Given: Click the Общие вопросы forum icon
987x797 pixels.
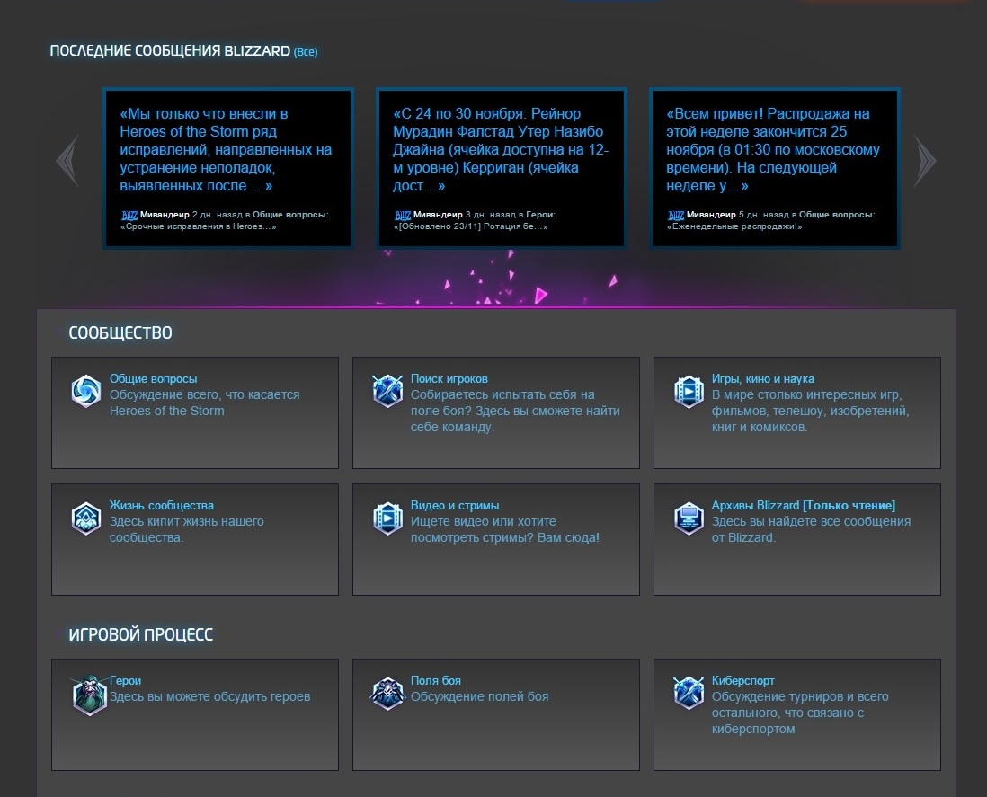Looking at the screenshot, I should point(85,390).
